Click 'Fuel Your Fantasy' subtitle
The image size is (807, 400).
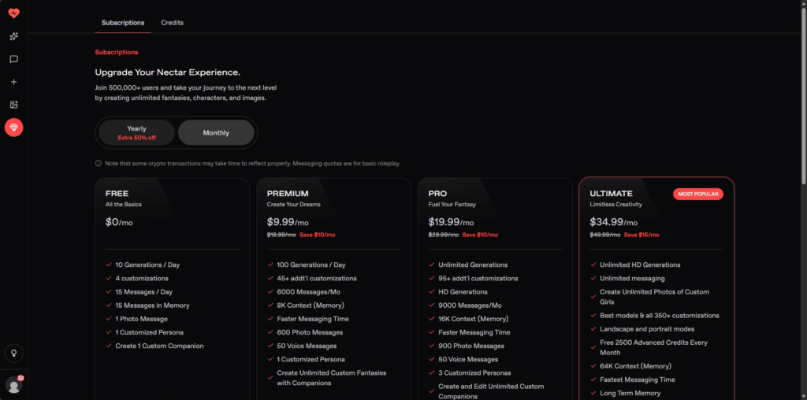pos(452,205)
